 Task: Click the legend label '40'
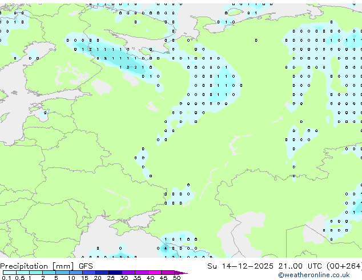pyautogui.click(x=150, y=278)
